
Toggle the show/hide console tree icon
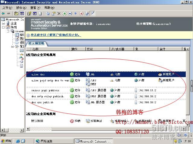pos(22,13)
